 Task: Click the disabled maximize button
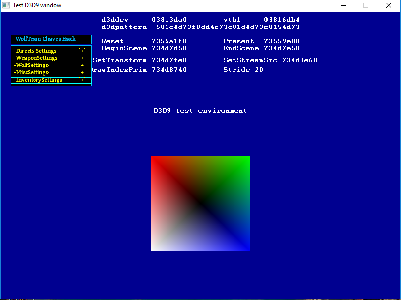tap(366, 5)
